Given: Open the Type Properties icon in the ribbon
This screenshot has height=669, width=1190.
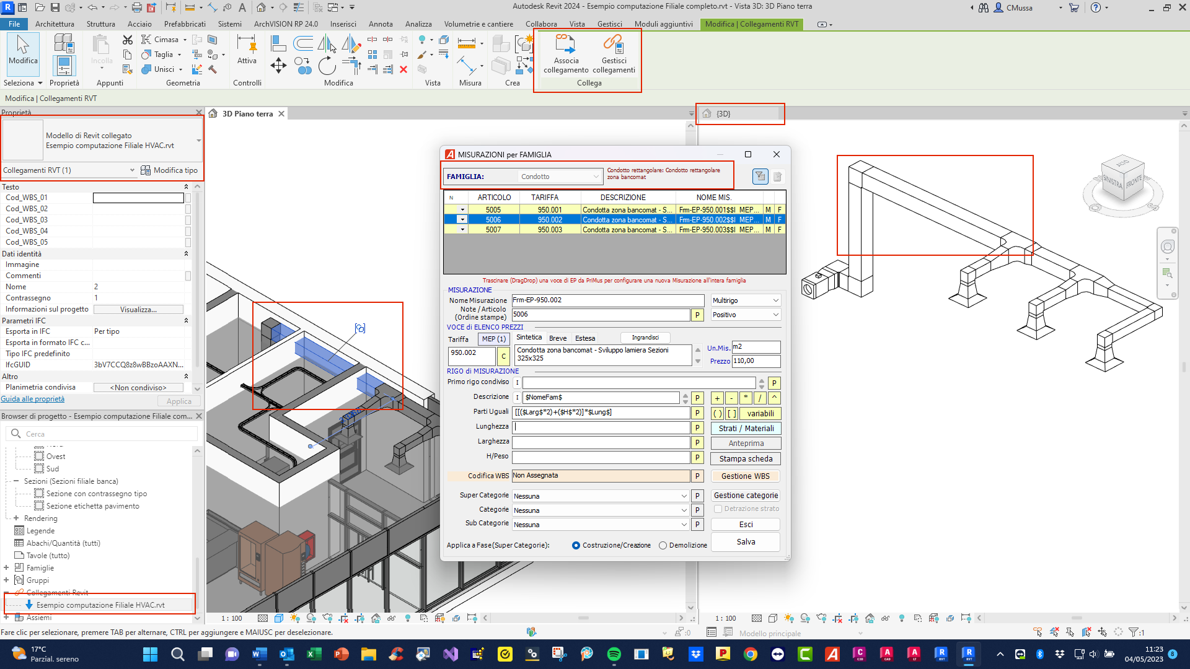Looking at the screenshot, I should point(64,43).
